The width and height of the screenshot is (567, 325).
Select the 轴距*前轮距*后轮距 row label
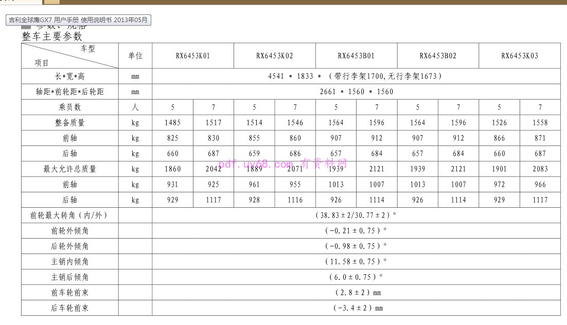tap(70, 92)
